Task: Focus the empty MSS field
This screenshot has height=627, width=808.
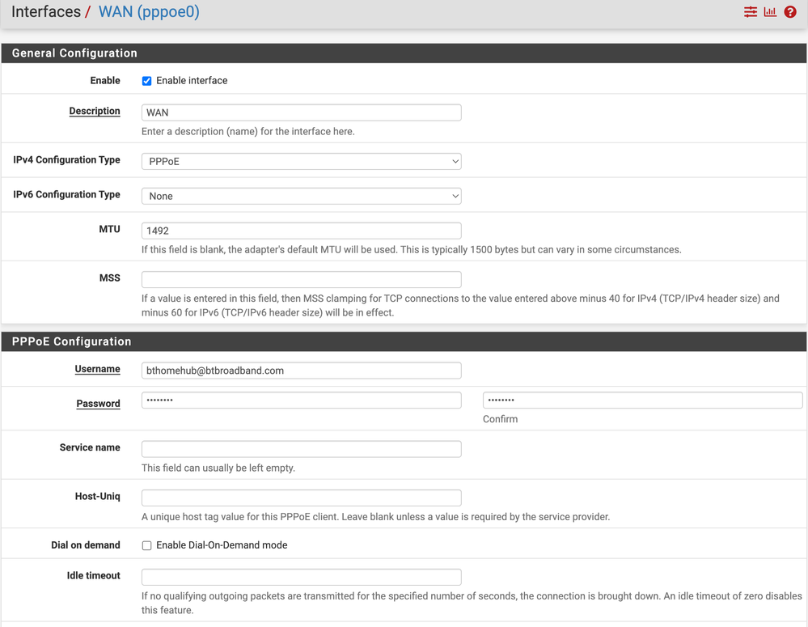Action: (x=301, y=279)
